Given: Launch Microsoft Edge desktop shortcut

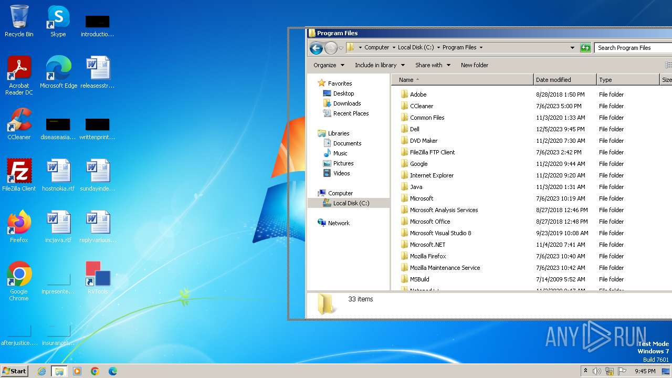Looking at the screenshot, I should pyautogui.click(x=58, y=72).
